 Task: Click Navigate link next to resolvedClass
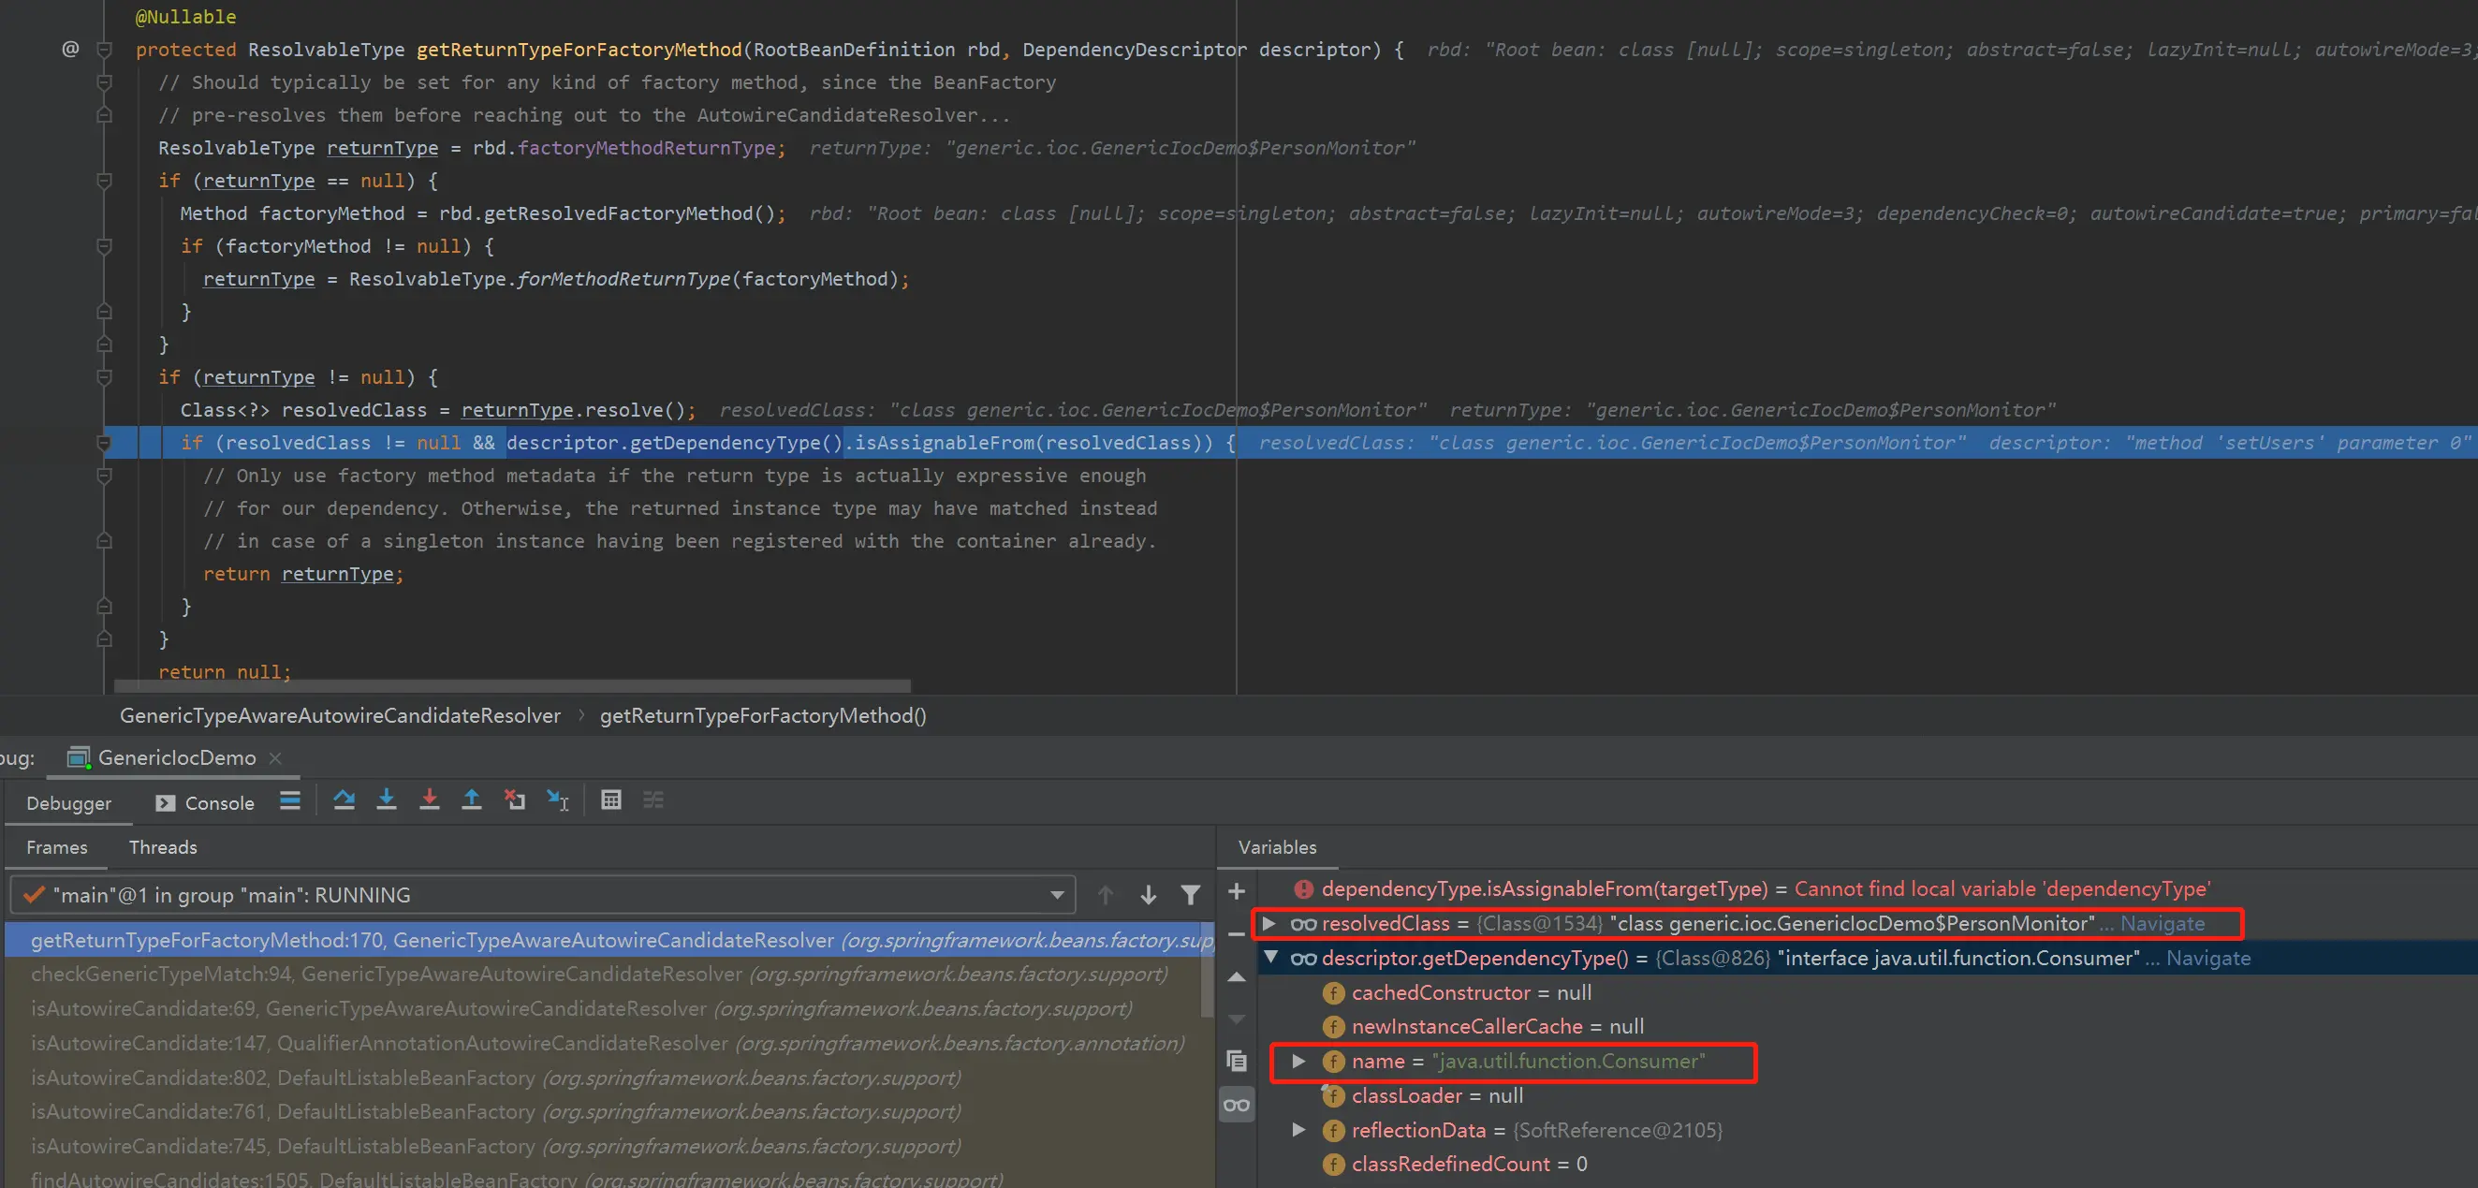pos(2162,923)
